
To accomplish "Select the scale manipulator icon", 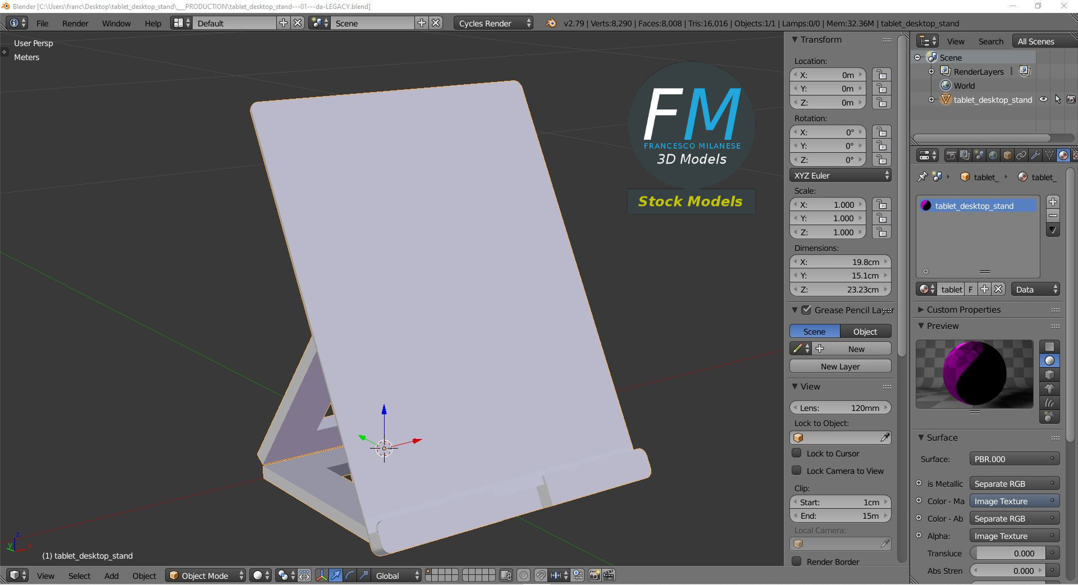I will (364, 575).
